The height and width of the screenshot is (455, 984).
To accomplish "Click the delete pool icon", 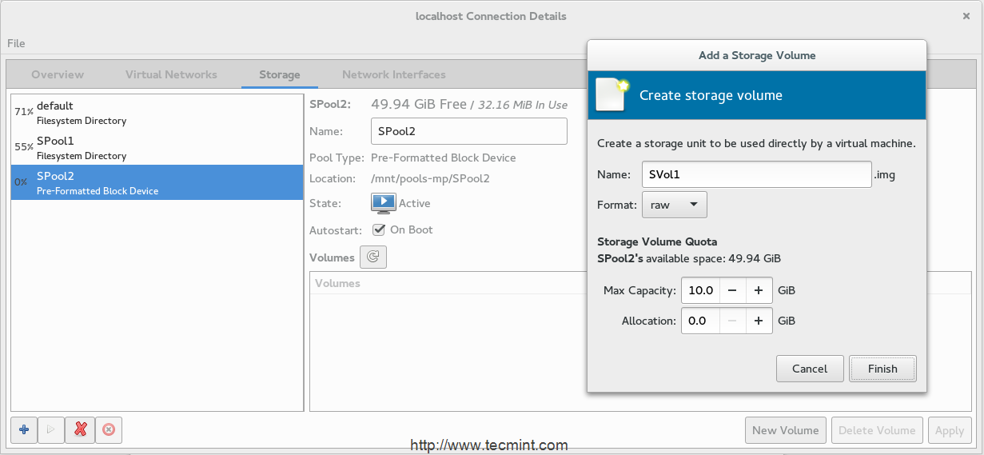I will point(109,430).
